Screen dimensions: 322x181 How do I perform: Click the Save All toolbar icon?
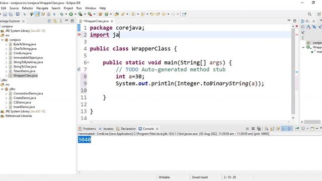pos(11,14)
